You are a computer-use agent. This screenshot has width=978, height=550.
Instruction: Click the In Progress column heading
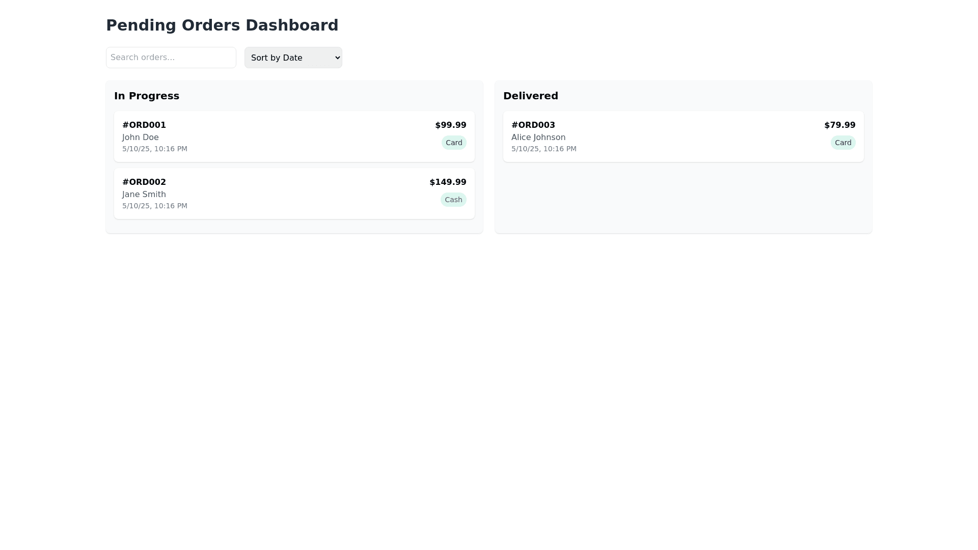coord(147,96)
